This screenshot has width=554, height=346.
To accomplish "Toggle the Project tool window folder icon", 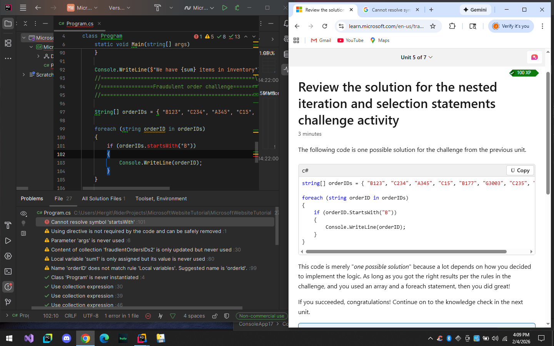I will (8, 23).
